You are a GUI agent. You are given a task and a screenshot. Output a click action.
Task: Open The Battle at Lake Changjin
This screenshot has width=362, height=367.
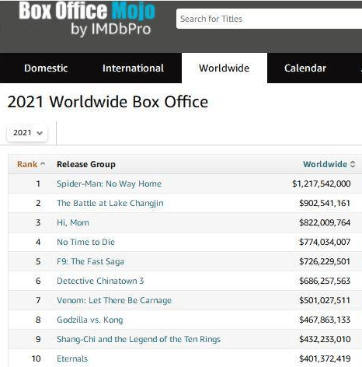(110, 203)
